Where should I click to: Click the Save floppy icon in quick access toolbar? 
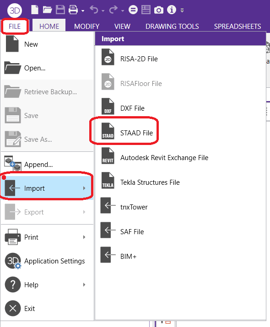pyautogui.click(x=60, y=10)
